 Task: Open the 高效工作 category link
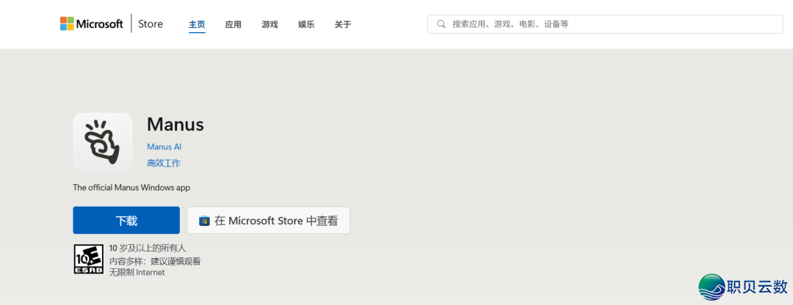point(163,163)
